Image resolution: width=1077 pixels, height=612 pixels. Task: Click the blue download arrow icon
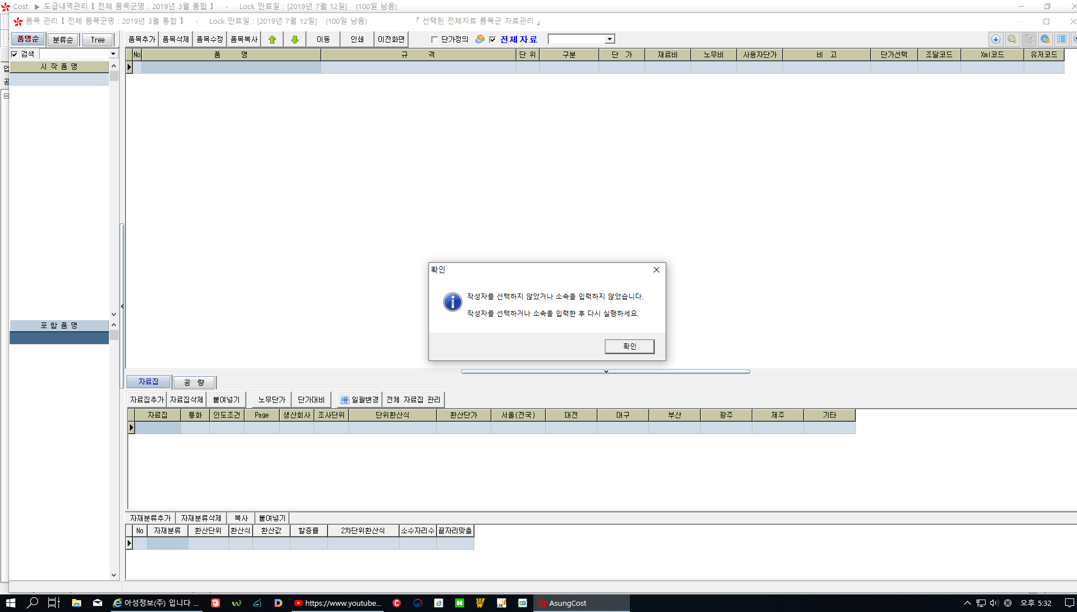point(995,39)
